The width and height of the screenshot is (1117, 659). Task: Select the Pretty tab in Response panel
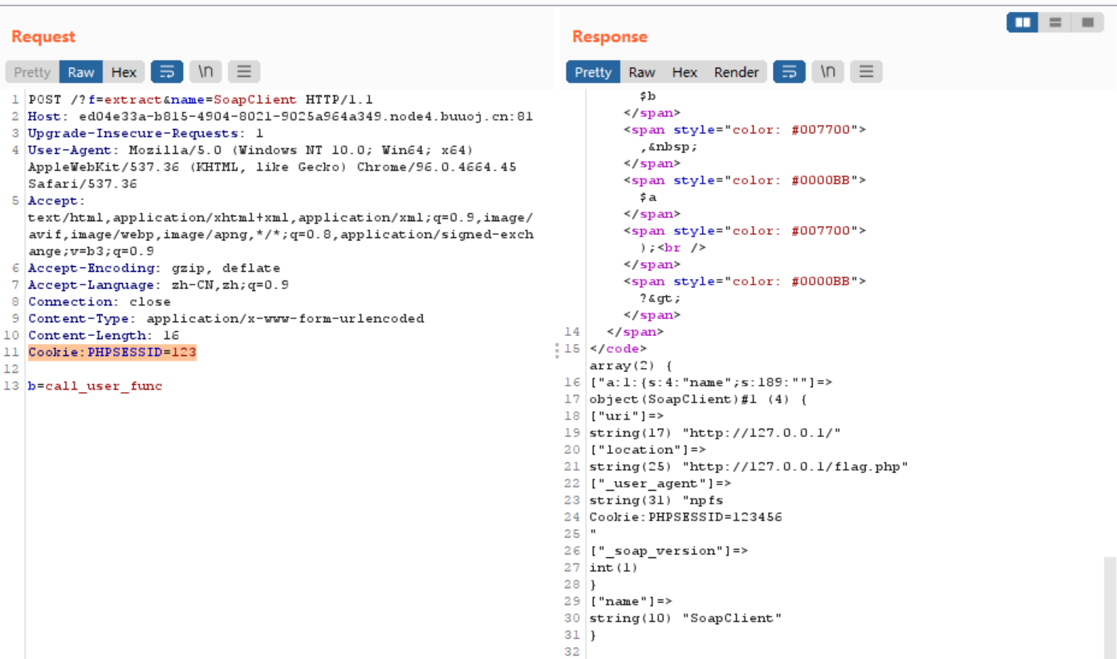click(x=593, y=72)
